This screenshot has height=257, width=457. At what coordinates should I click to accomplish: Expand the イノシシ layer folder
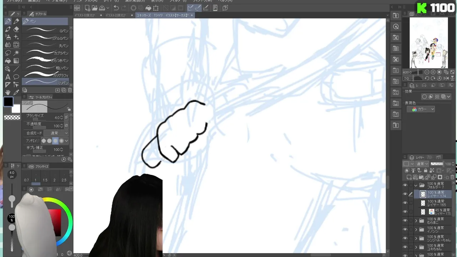point(416,230)
